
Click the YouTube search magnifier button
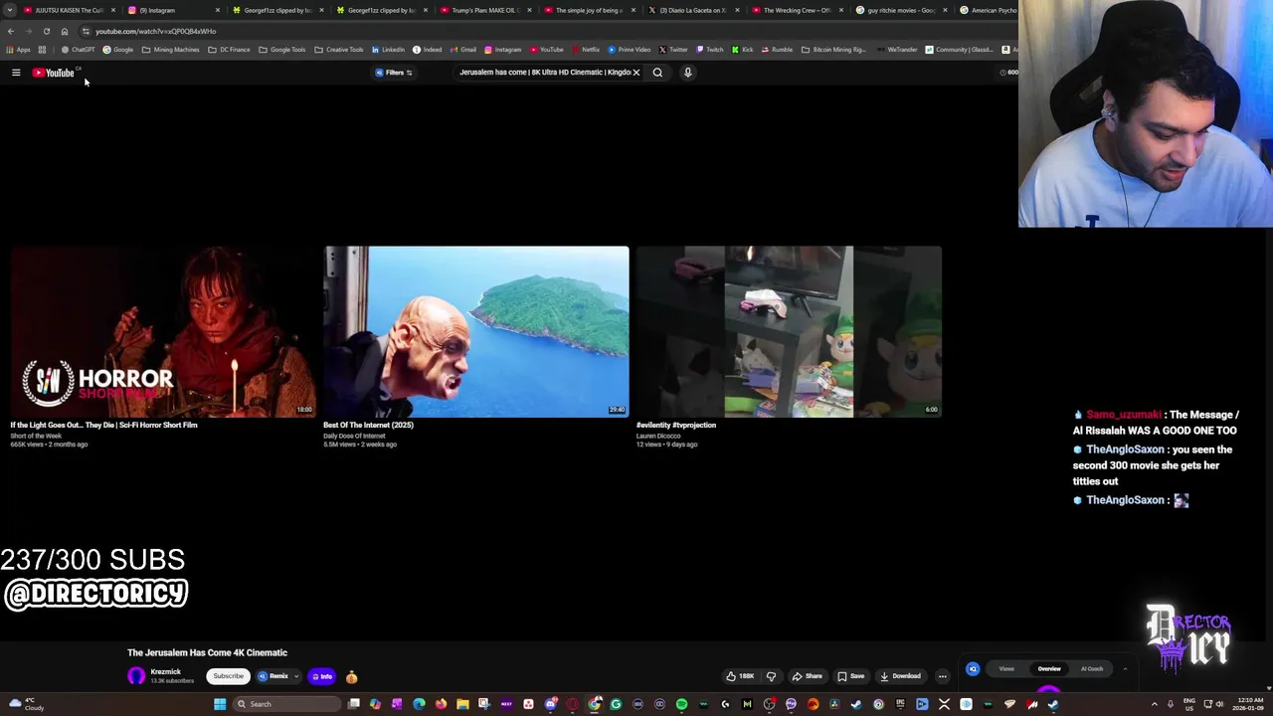[x=657, y=73]
